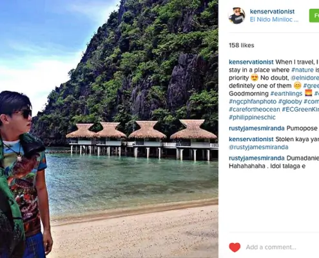This screenshot has height=258, width=319.
Task: Click the beach cottages photo
Action: [109, 129]
